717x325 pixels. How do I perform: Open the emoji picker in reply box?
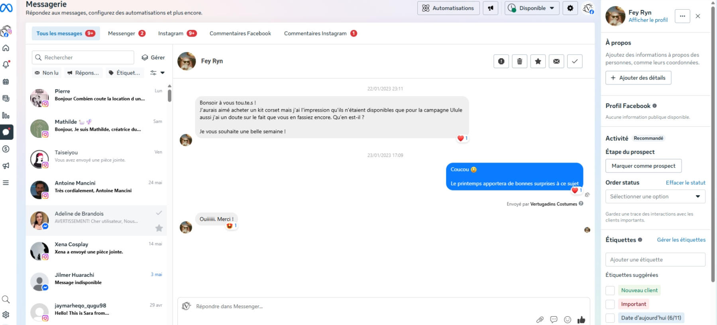(x=568, y=319)
